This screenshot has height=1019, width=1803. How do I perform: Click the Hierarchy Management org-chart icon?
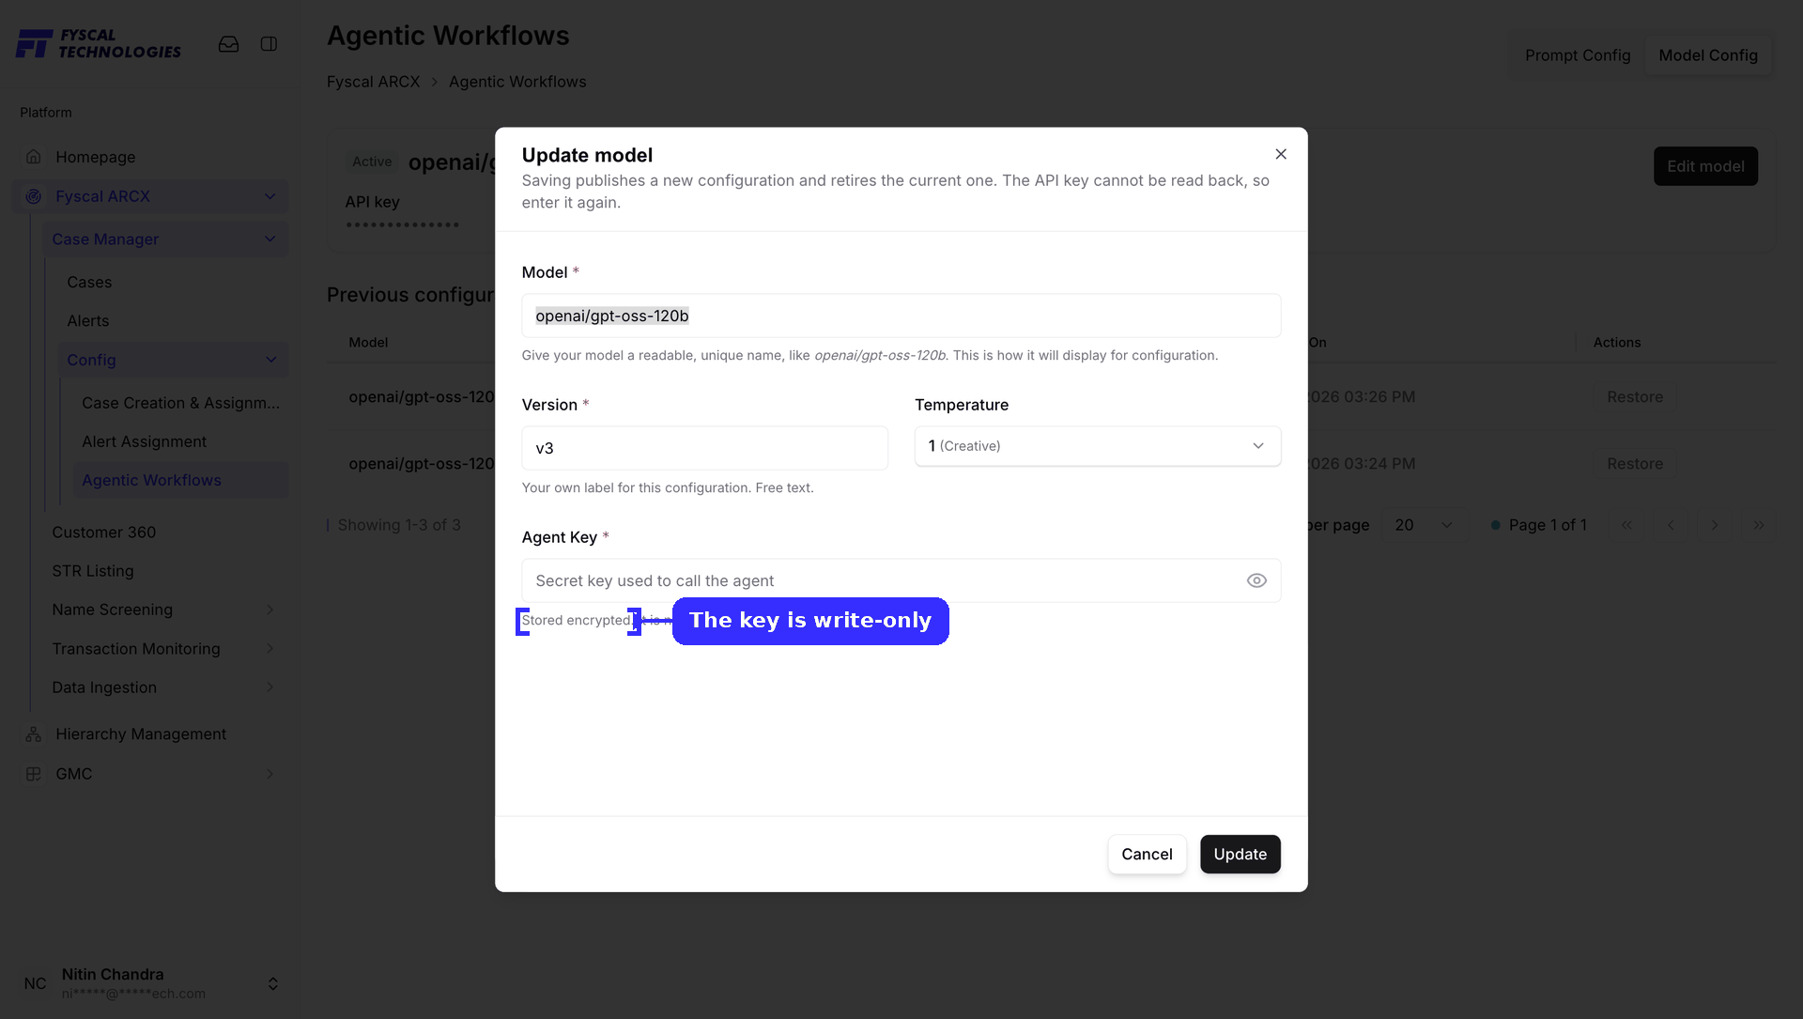click(x=34, y=734)
